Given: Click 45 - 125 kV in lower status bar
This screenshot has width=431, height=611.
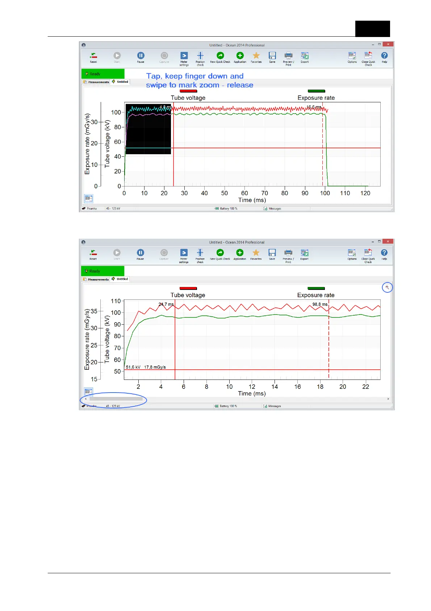Looking at the screenshot, I should click(113, 406).
